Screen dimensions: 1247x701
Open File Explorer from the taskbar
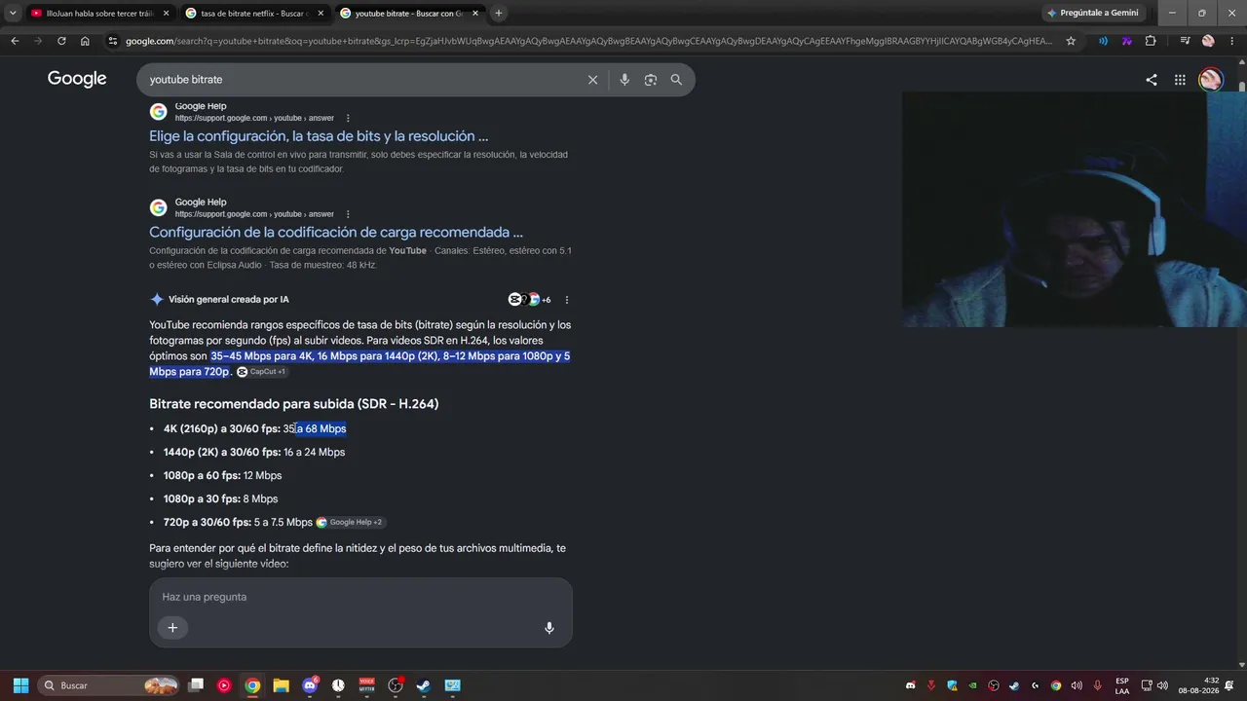click(x=281, y=685)
